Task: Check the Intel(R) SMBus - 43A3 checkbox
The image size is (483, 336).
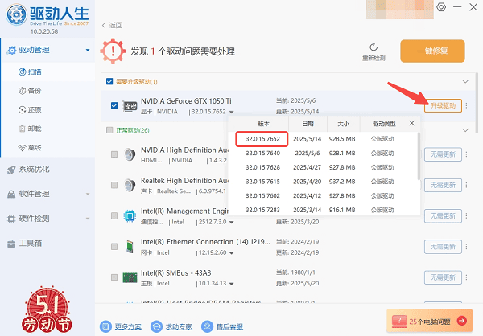Action: [114, 277]
